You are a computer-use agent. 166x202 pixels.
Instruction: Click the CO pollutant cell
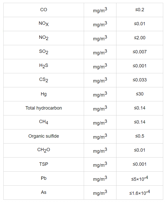44,10
